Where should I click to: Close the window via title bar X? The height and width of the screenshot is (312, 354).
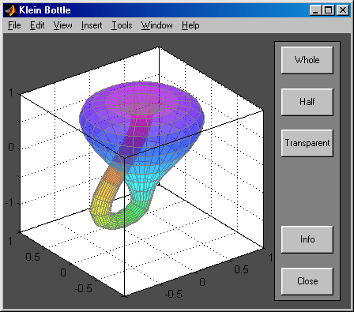pyautogui.click(x=343, y=10)
